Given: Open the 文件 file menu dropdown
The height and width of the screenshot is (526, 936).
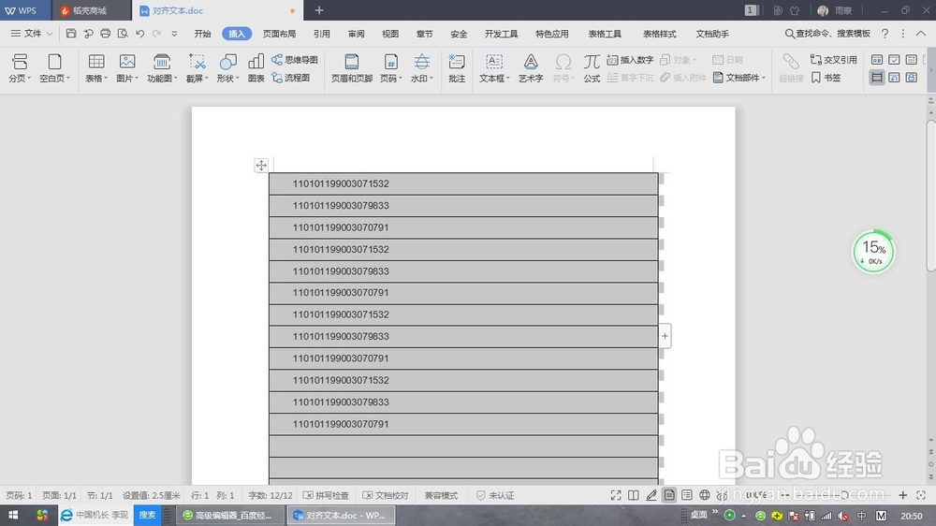Looking at the screenshot, I should click(32, 34).
